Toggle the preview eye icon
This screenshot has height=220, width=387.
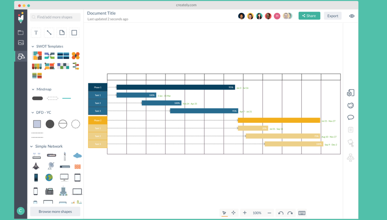[351, 16]
